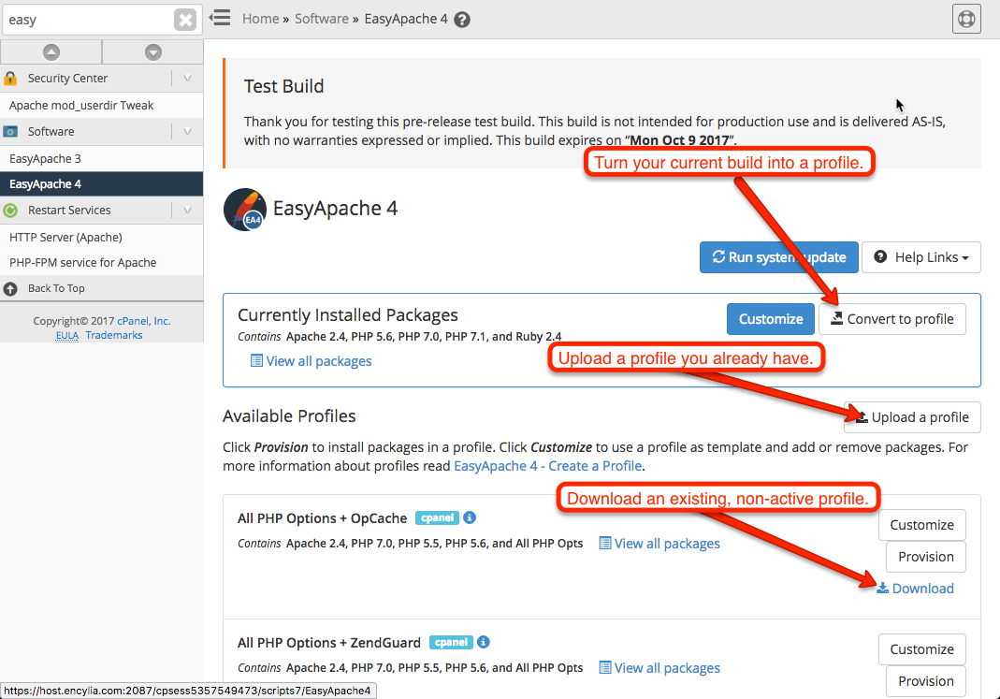Provision the All PHP Options + ZendGuard profile
Image resolution: width=1000 pixels, height=699 pixels.
[925, 681]
